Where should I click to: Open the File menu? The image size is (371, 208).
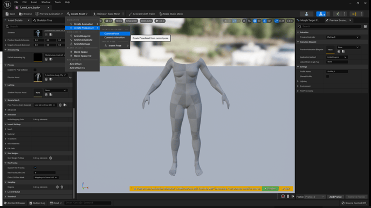point(16,2)
